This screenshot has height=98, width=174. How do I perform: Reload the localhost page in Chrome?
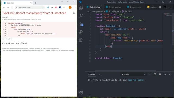coord(12,7)
